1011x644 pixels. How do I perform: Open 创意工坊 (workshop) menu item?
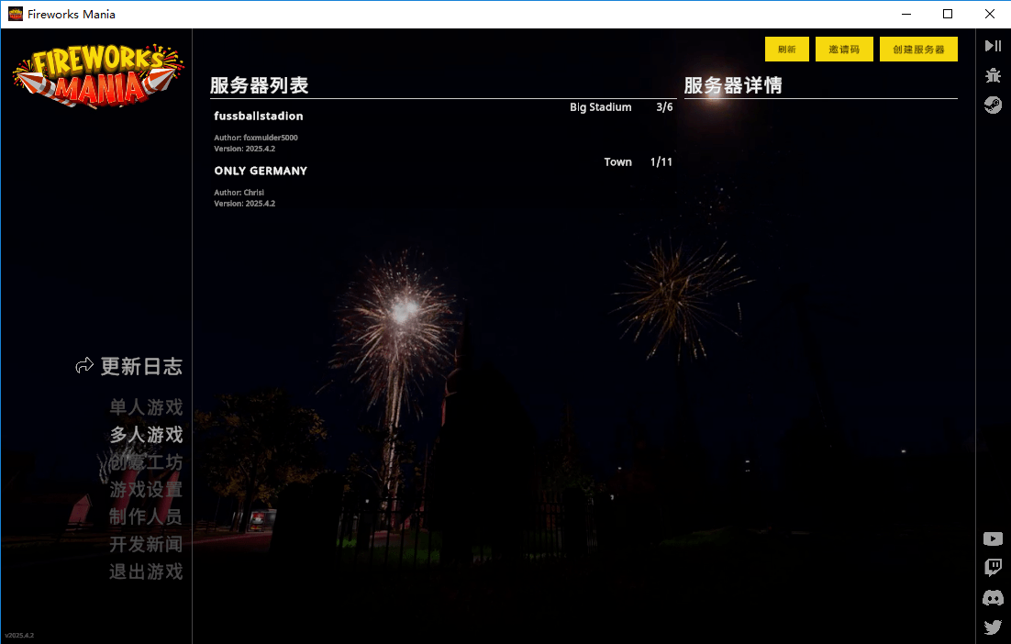tap(146, 462)
